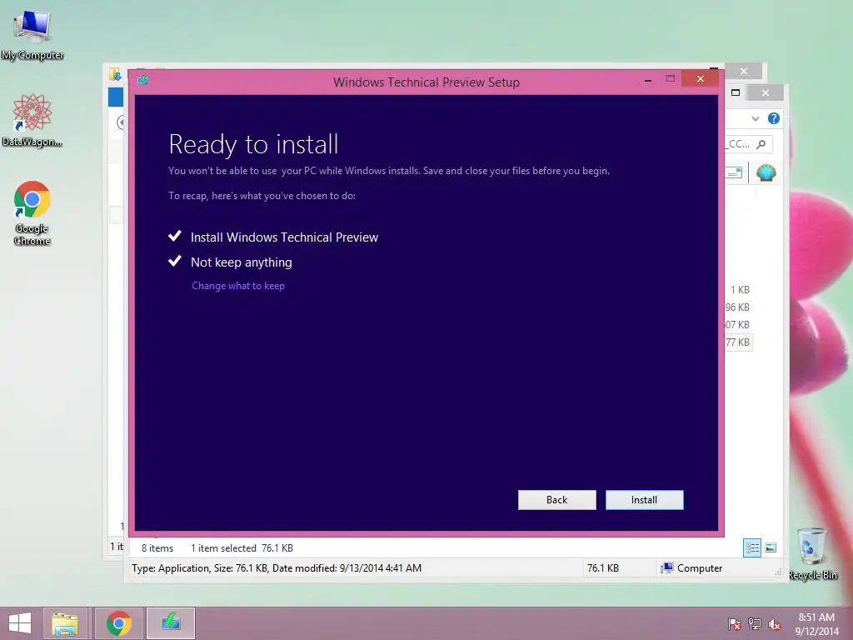The width and height of the screenshot is (853, 640).
Task: Open Explorer help question mark icon
Action: point(774,118)
